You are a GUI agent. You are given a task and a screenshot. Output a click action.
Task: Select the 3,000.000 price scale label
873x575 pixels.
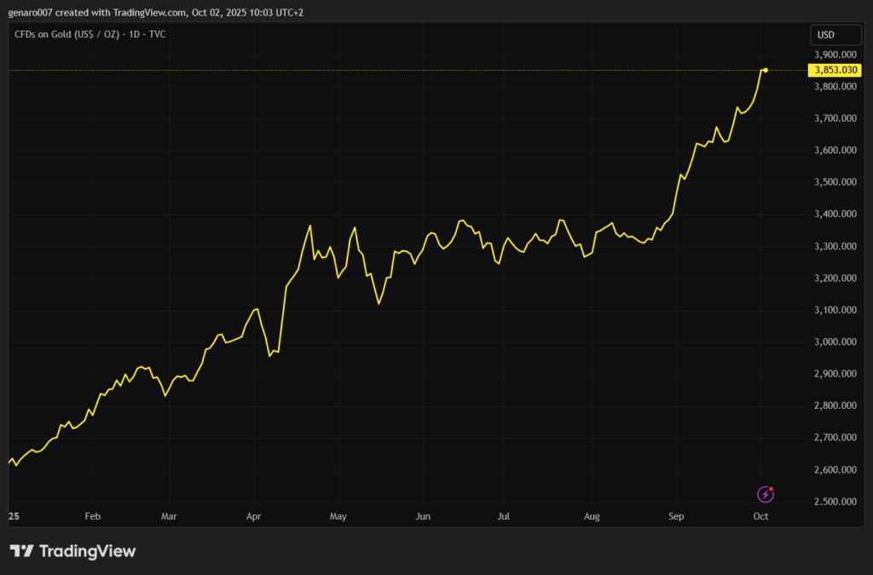tap(835, 342)
